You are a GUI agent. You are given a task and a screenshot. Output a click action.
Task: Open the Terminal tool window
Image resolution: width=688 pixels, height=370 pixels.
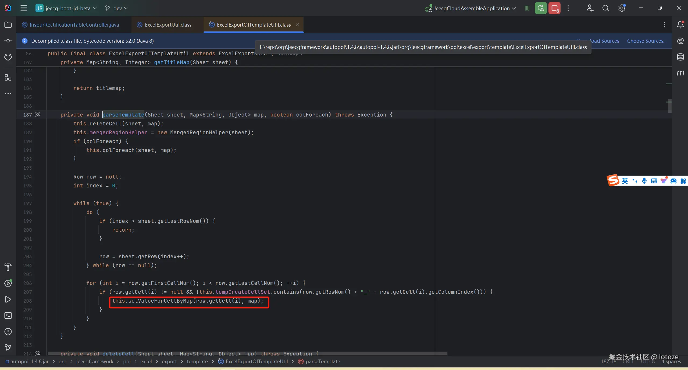click(8, 315)
